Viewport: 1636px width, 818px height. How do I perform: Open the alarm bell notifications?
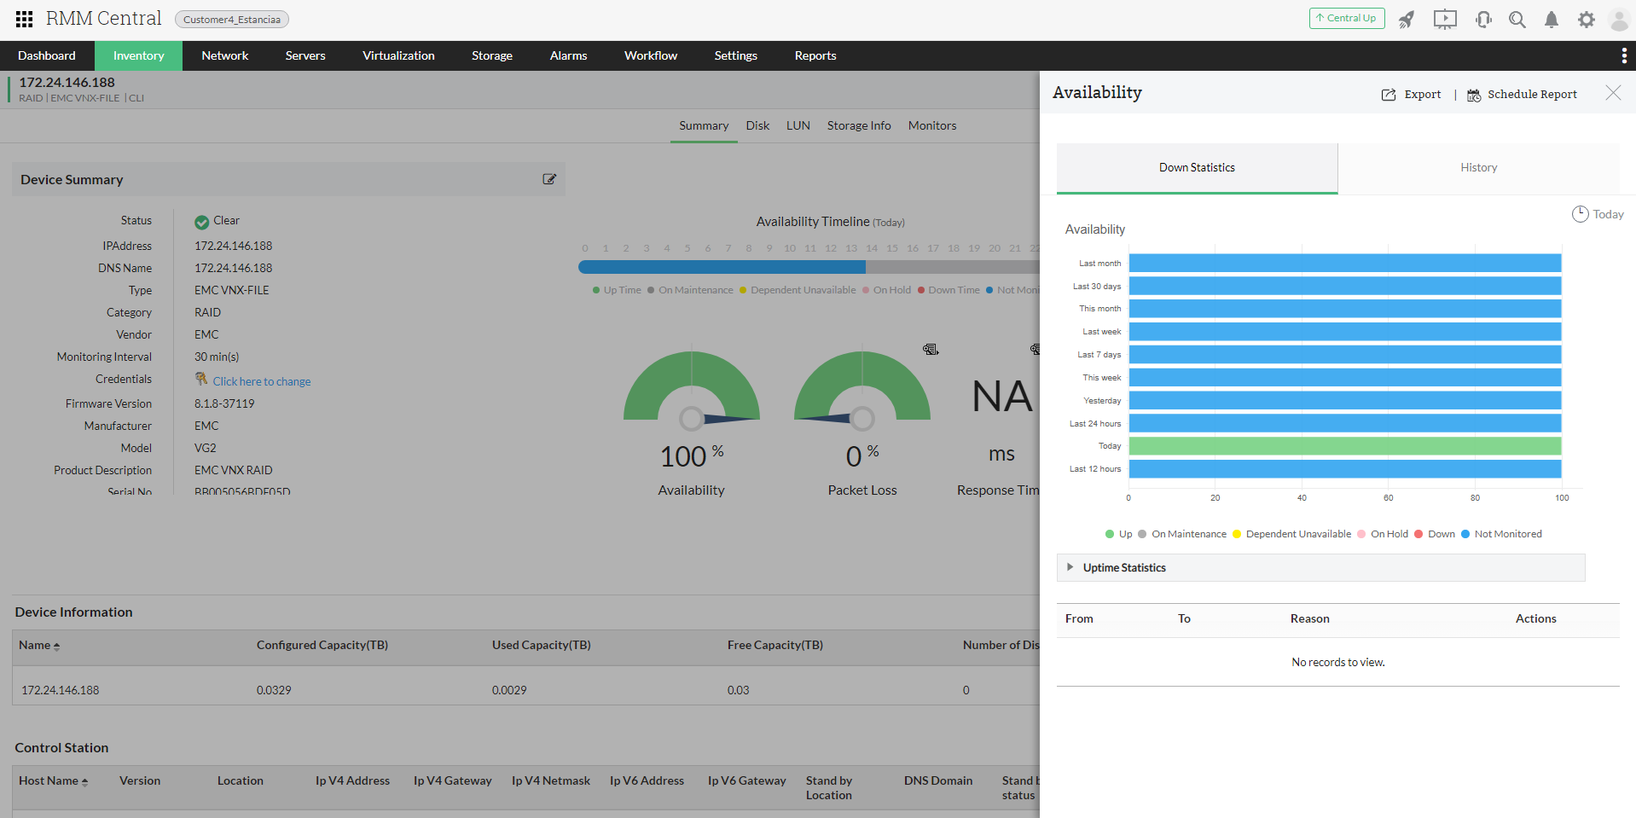coord(1552,20)
